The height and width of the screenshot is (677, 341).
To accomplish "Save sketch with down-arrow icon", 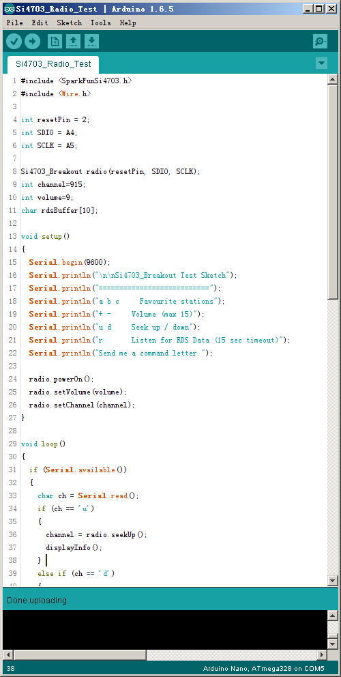I will click(x=91, y=42).
